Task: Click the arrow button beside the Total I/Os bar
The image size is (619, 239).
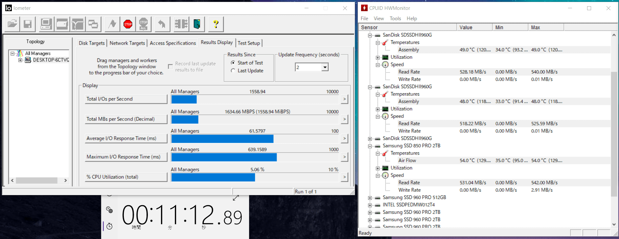Action: 344,99
